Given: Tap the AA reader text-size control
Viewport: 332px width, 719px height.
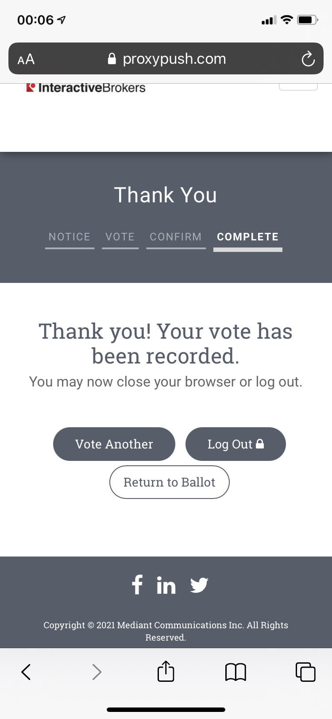Looking at the screenshot, I should pos(26,59).
